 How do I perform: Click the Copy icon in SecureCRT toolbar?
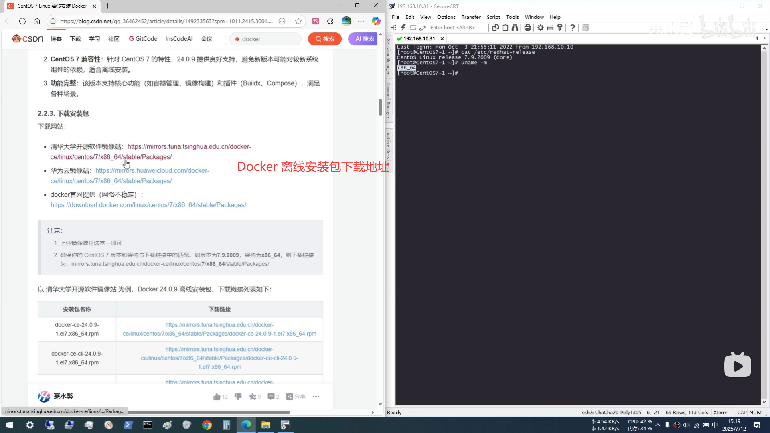tap(496, 28)
